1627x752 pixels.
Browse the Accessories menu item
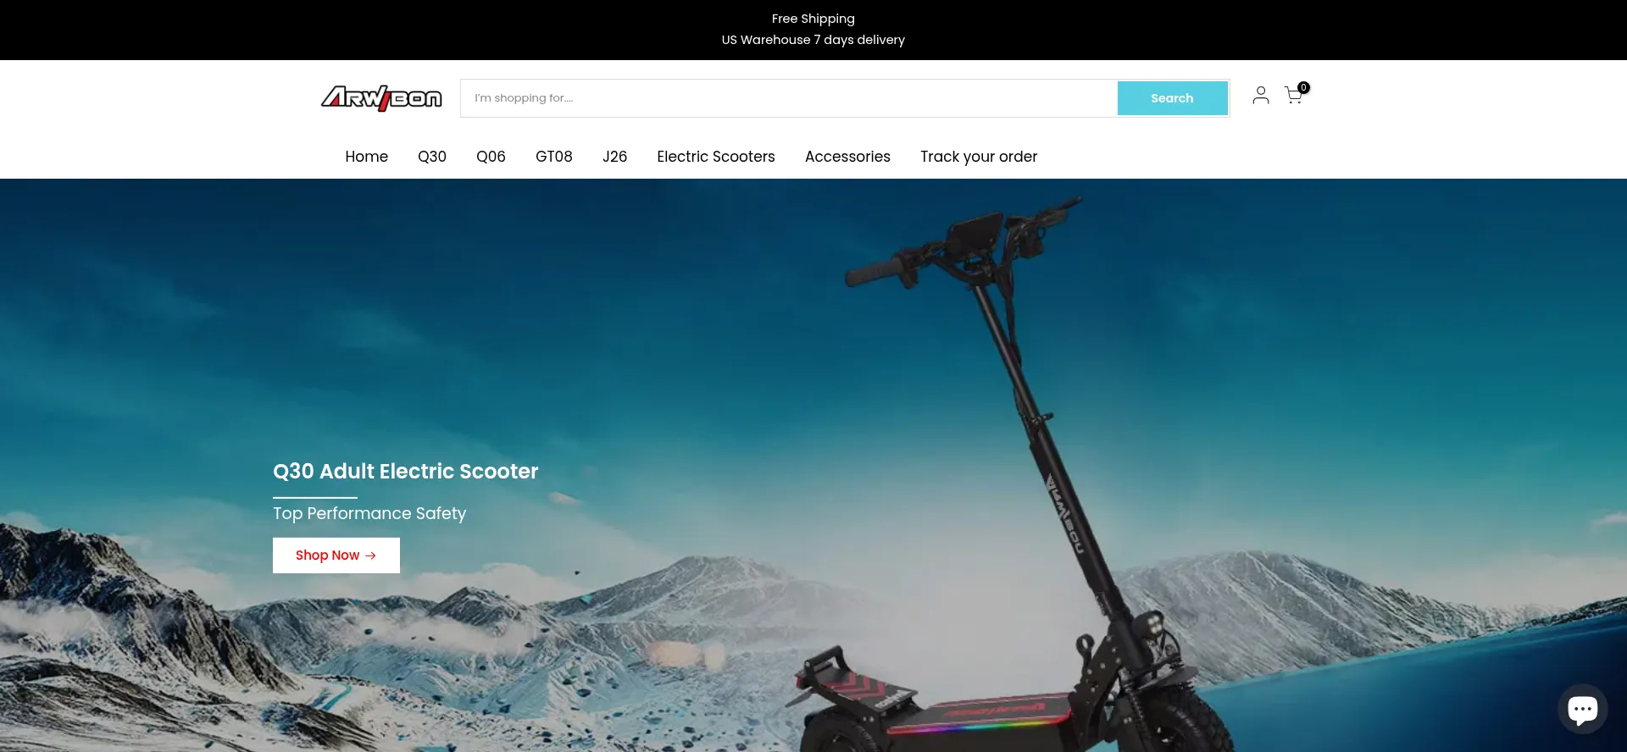[847, 157]
